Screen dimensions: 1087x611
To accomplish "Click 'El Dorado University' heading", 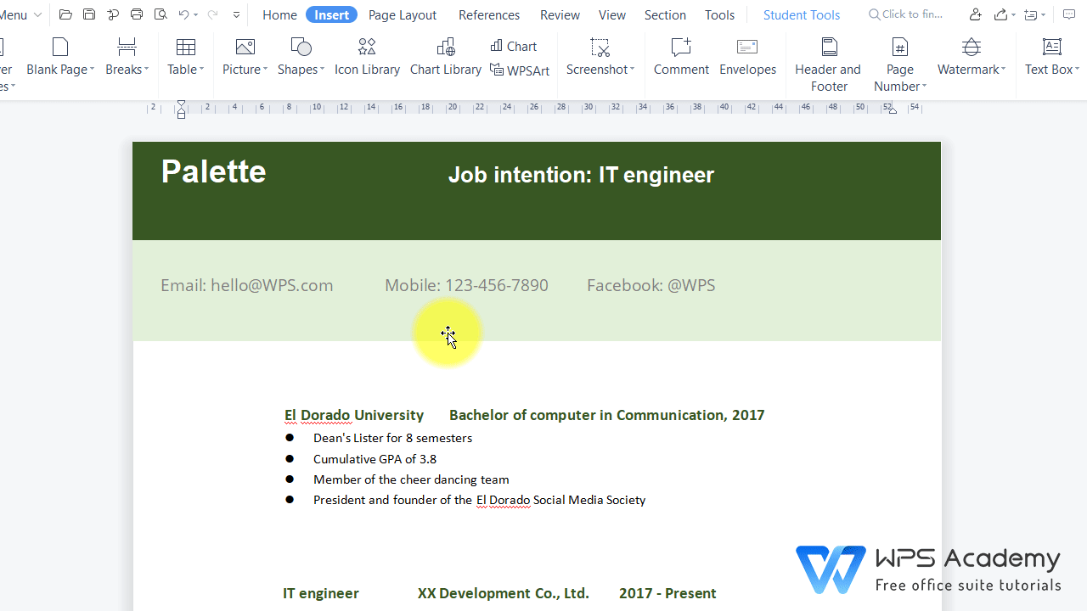I will coord(354,415).
